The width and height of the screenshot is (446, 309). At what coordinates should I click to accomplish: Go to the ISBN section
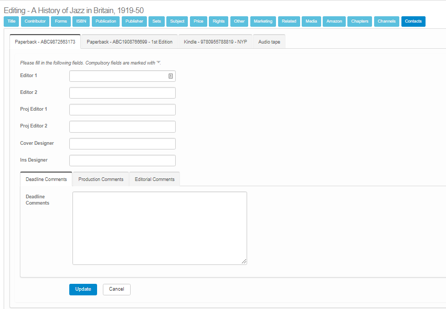tap(80, 22)
